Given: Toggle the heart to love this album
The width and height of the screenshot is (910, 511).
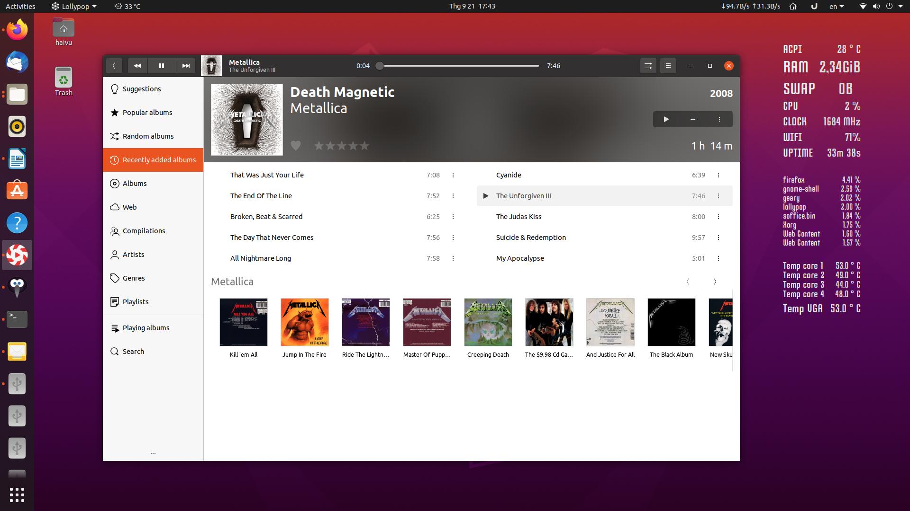Looking at the screenshot, I should tap(296, 146).
